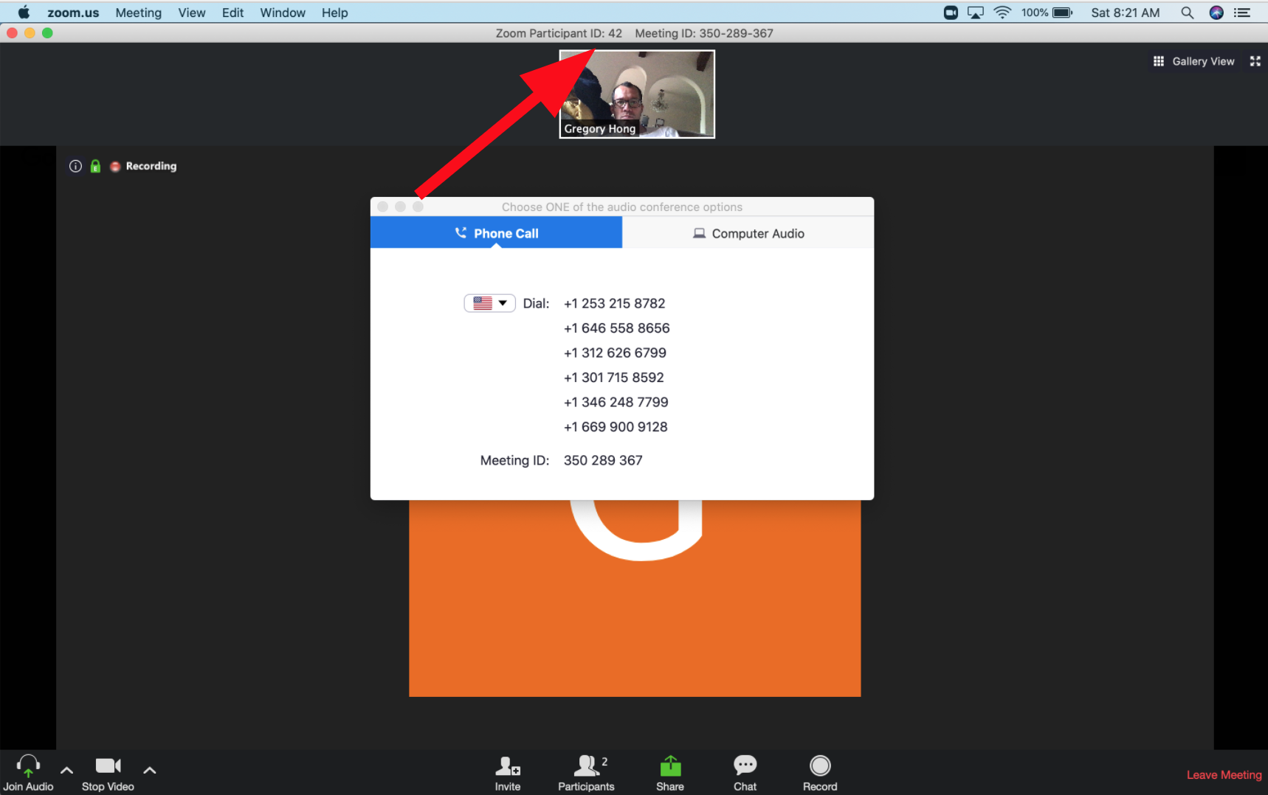Open the Participants panel
Image resolution: width=1268 pixels, height=795 pixels.
coord(587,773)
